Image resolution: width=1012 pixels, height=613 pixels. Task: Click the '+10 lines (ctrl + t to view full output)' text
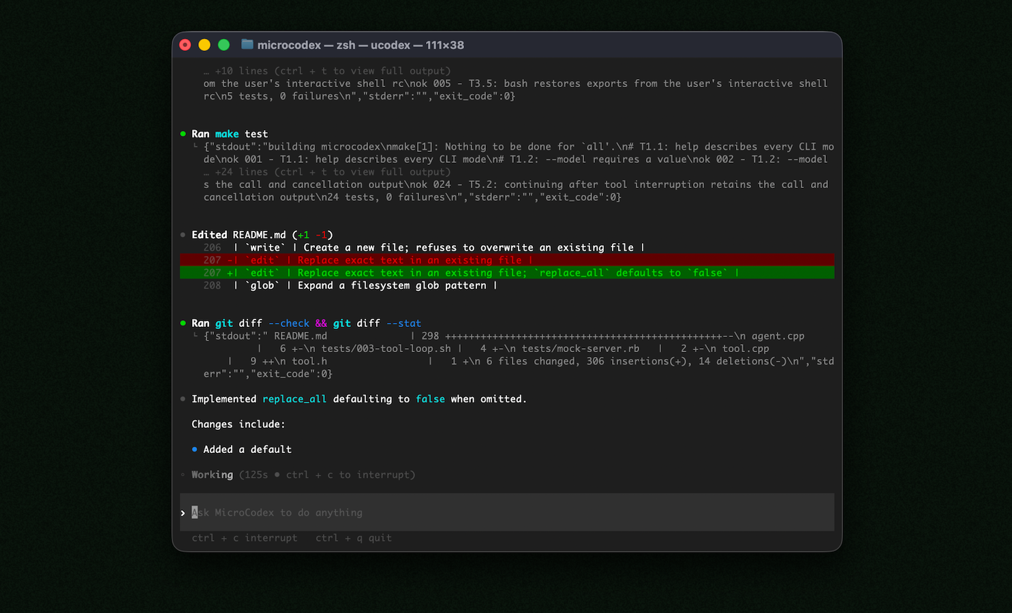pyautogui.click(x=333, y=71)
